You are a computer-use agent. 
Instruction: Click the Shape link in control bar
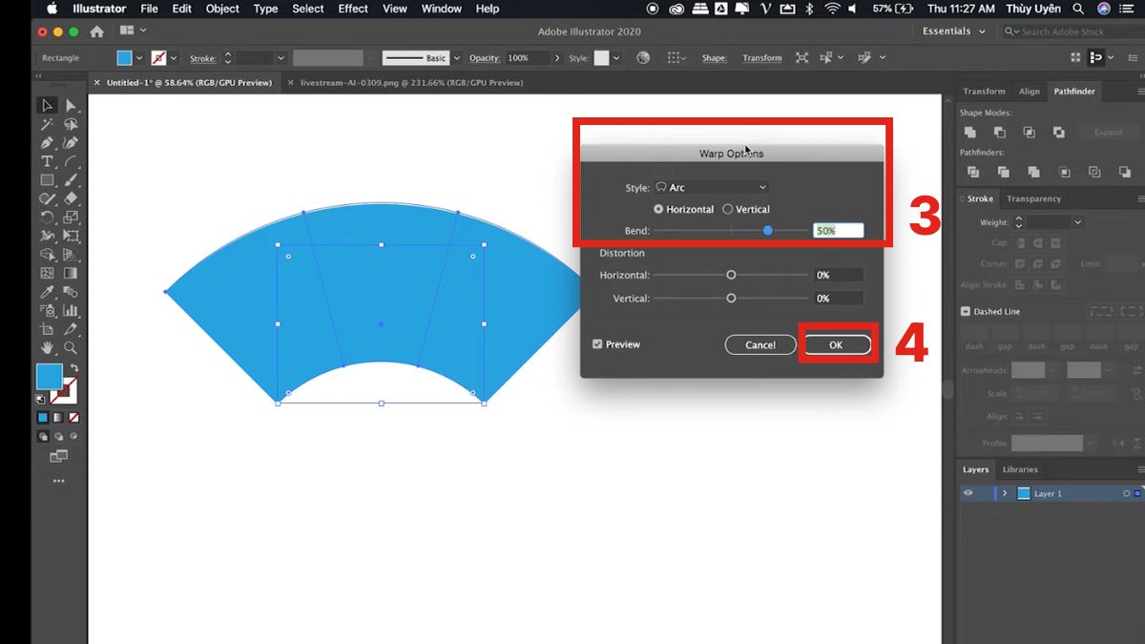click(x=715, y=58)
